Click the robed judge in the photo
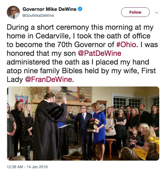The image size is (166, 172). click(x=50, y=126)
